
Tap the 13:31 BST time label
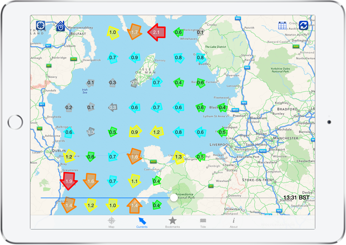(297, 197)
